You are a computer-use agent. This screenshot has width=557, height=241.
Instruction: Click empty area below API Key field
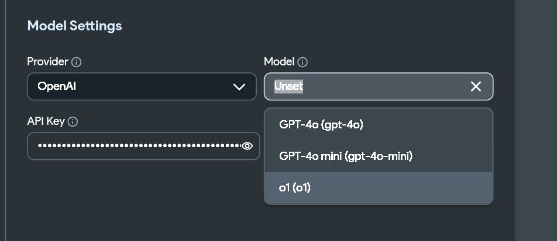tap(142, 198)
